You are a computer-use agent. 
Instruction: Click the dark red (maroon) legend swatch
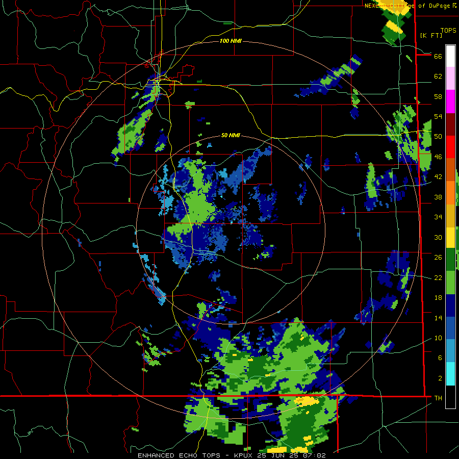click(x=450, y=124)
